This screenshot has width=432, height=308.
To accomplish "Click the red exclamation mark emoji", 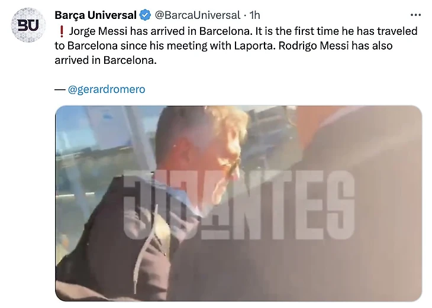I will click(62, 32).
